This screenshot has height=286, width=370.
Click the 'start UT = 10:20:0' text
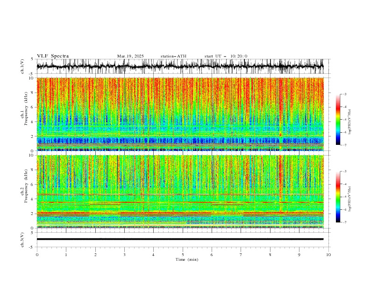[226, 56]
